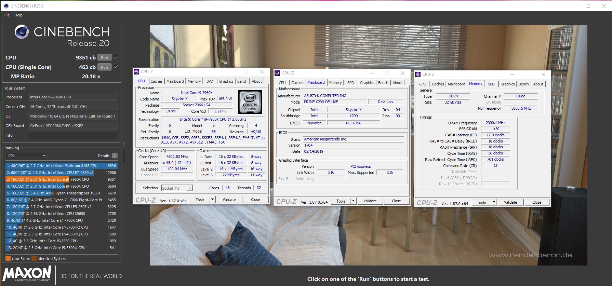The width and height of the screenshot is (612, 286).
Task: Open the Help menu
Action: point(18,15)
